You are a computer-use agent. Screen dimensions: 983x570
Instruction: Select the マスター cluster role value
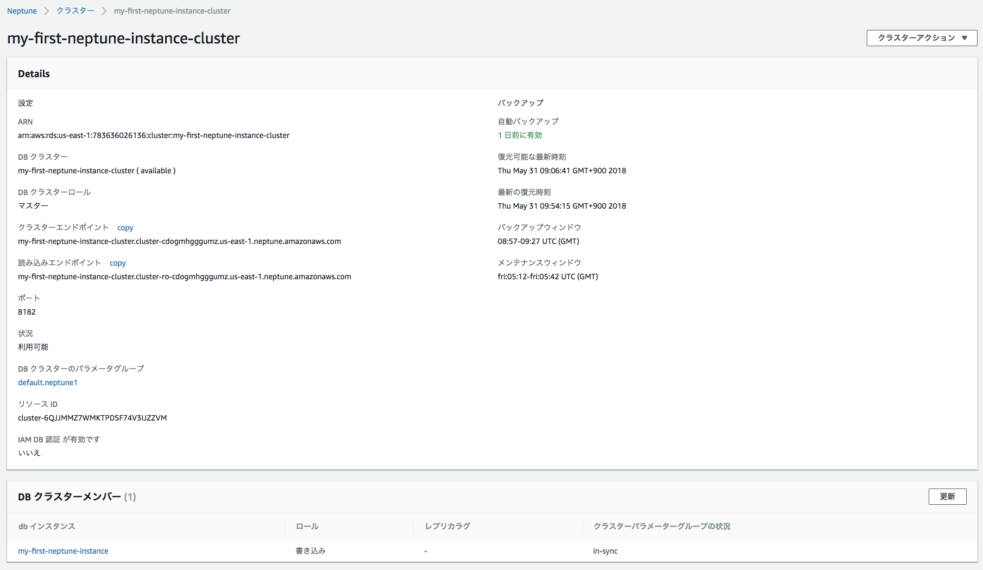coord(33,206)
